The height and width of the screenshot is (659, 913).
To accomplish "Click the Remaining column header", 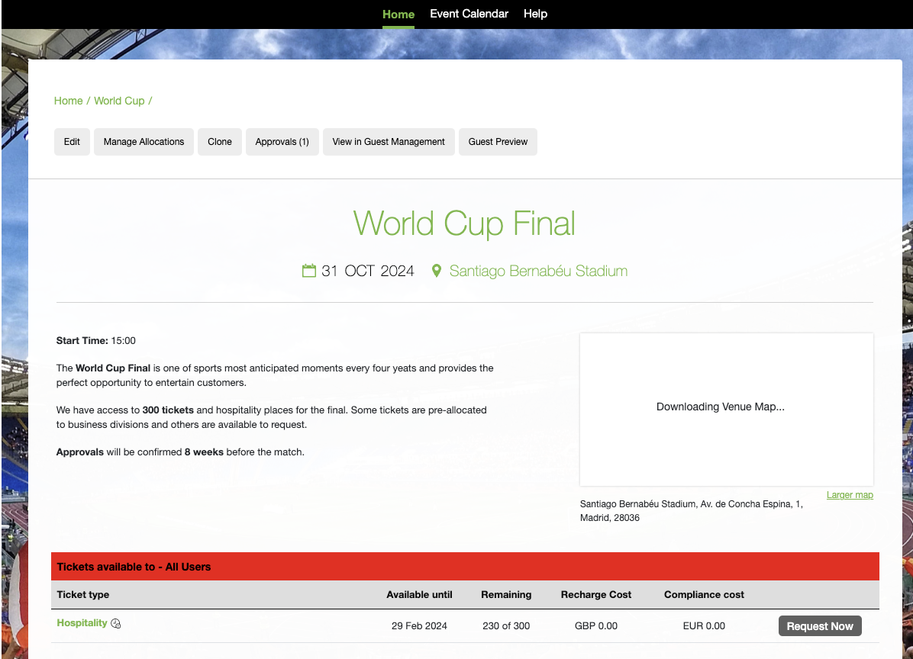I will click(x=506, y=594).
